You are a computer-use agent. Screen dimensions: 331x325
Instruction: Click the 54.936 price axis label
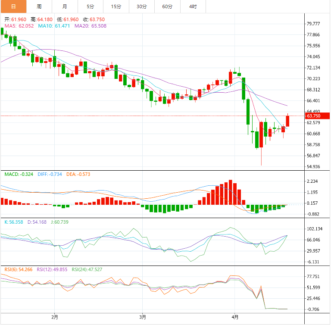tap(313, 167)
